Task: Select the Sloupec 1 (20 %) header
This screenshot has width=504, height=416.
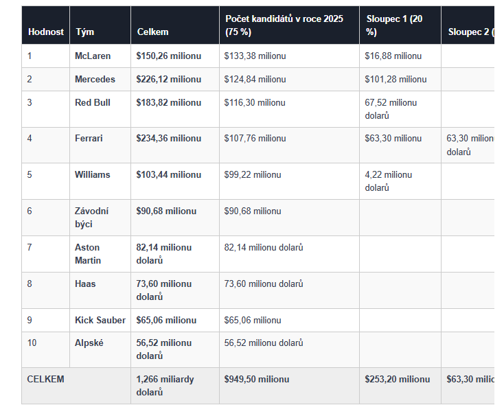Action: 394,25
